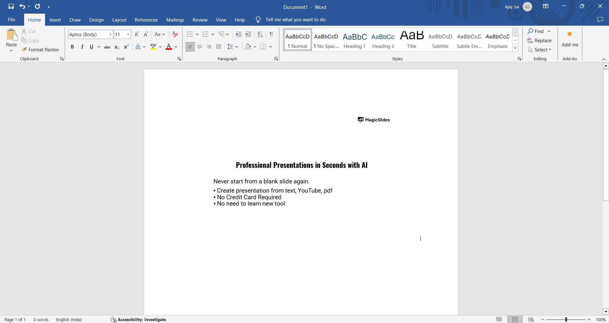Expand the Styles gallery more arrow
The width and height of the screenshot is (609, 323).
(515, 48)
